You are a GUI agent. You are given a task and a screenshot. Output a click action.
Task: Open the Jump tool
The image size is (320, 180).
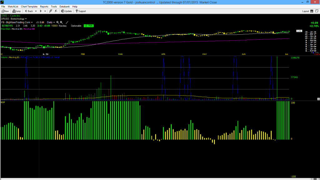point(17,11)
